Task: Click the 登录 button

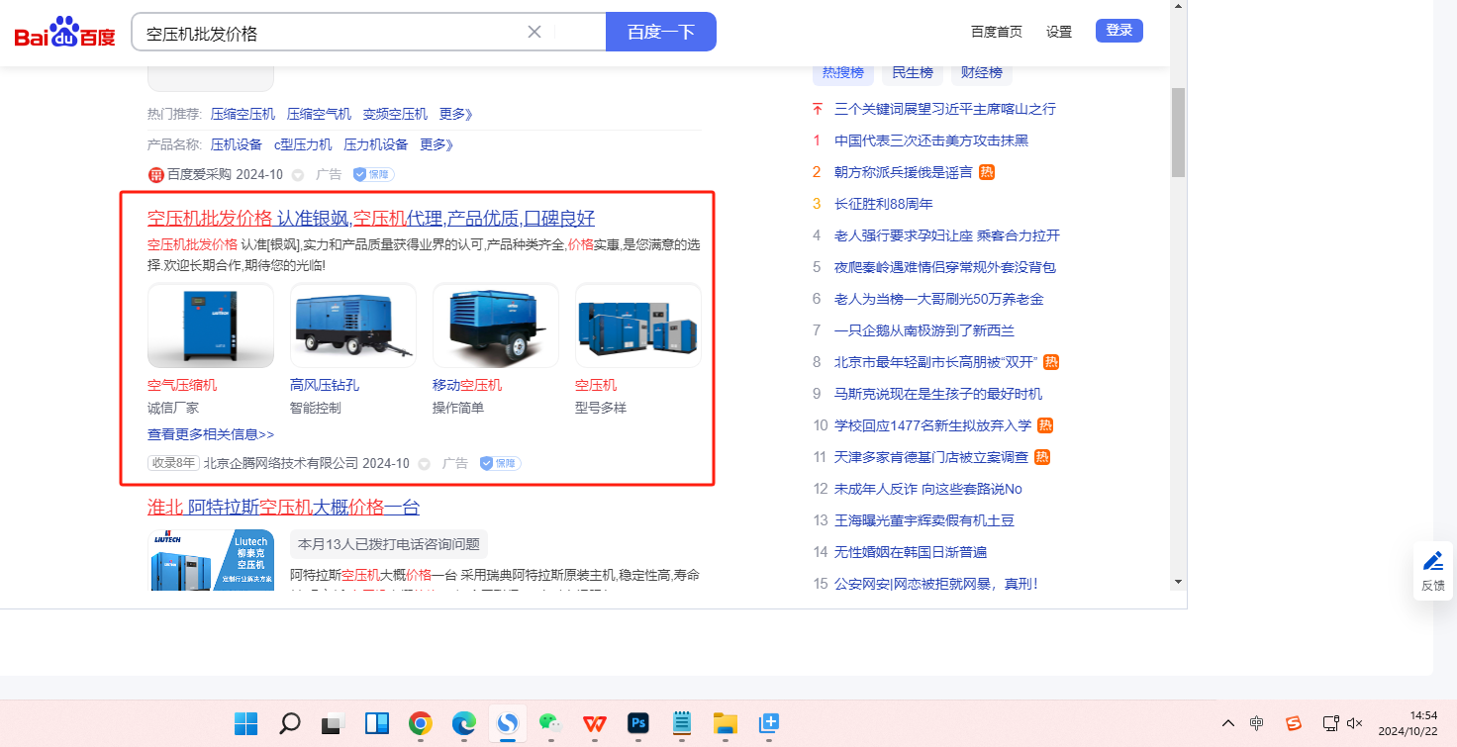Action: [1119, 31]
